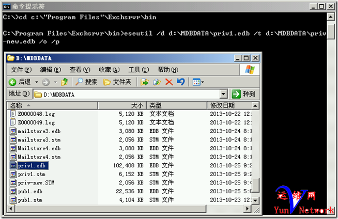Click the file list vertical scrollbar thumb
The width and height of the screenshot is (338, 219).
pyautogui.click(x=255, y=185)
